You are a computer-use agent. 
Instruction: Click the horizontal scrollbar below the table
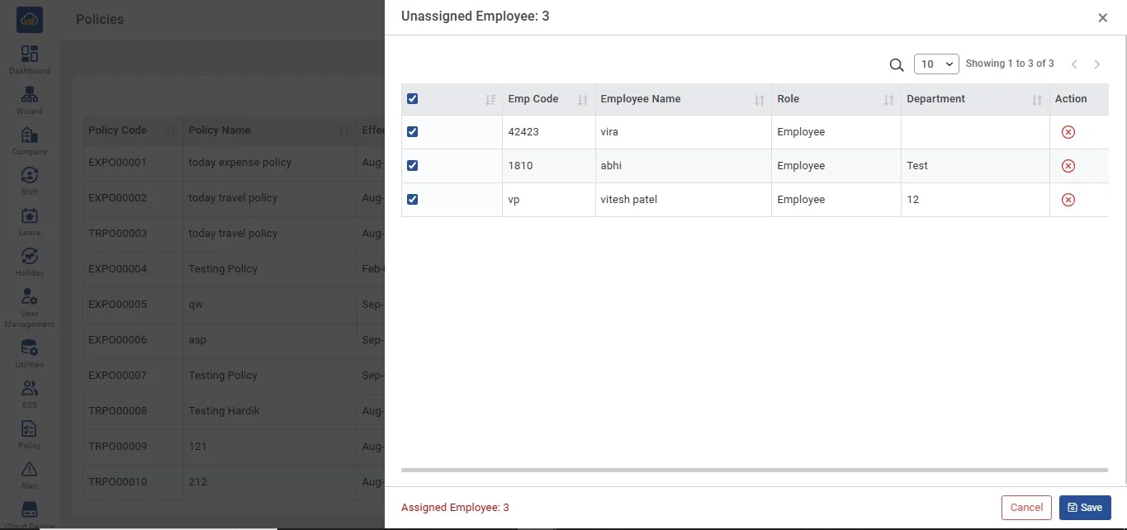click(754, 470)
